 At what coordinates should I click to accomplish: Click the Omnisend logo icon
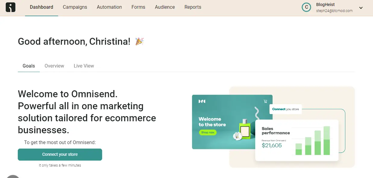(x=11, y=7)
